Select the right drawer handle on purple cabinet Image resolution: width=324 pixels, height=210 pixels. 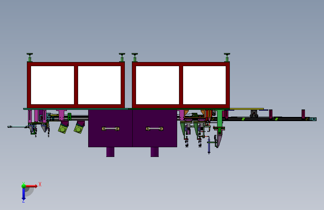coord(155,129)
